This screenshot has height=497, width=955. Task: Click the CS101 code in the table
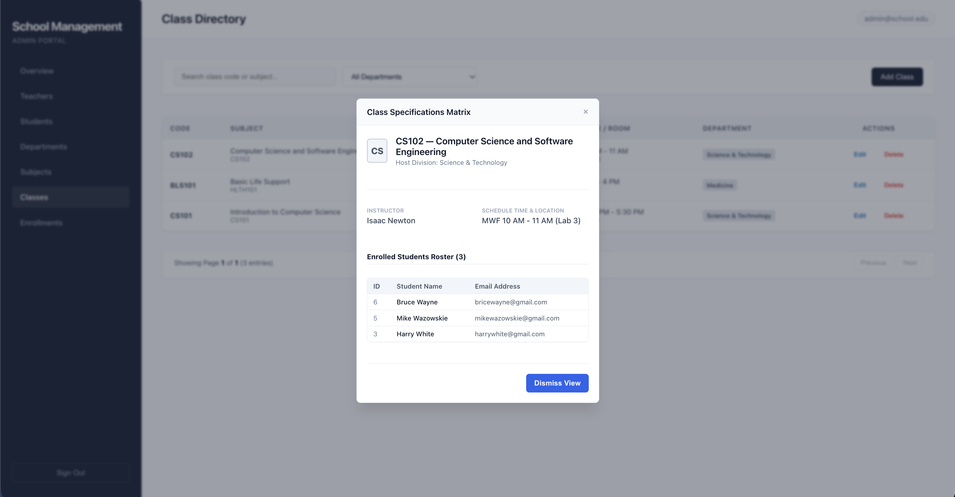pos(181,216)
